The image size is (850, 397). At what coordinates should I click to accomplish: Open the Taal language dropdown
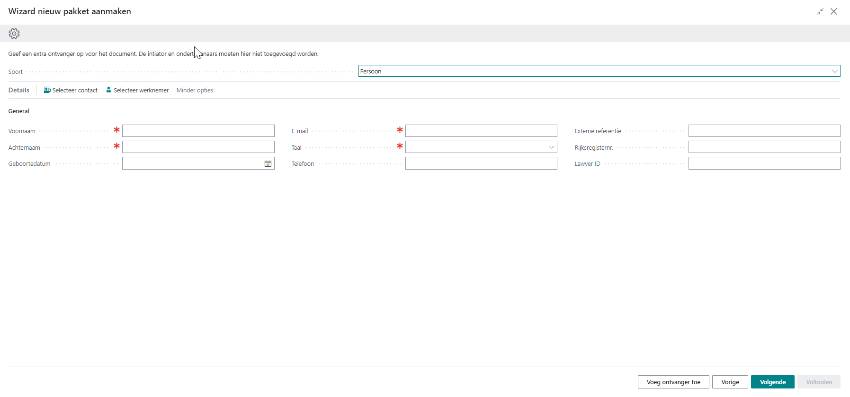551,147
